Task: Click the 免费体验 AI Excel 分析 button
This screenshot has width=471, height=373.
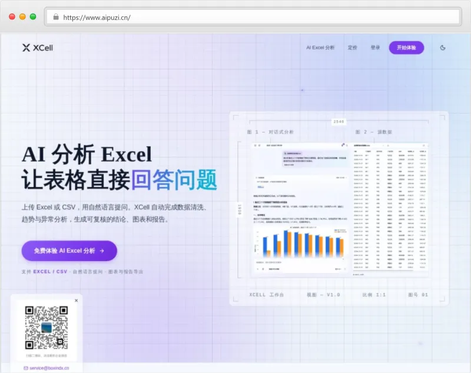Action: click(x=69, y=251)
